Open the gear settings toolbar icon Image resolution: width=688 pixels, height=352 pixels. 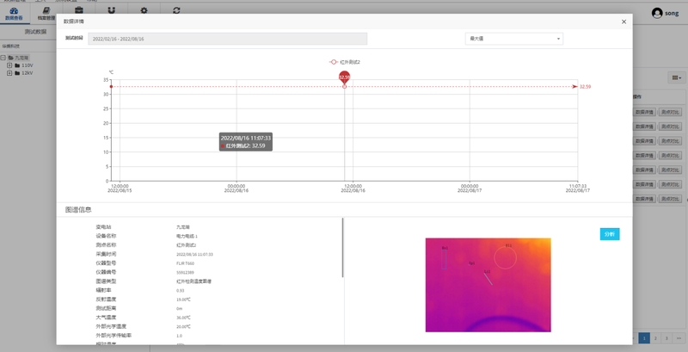(x=144, y=10)
